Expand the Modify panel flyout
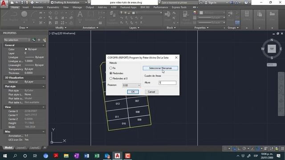The image size is (285, 160). [61, 28]
